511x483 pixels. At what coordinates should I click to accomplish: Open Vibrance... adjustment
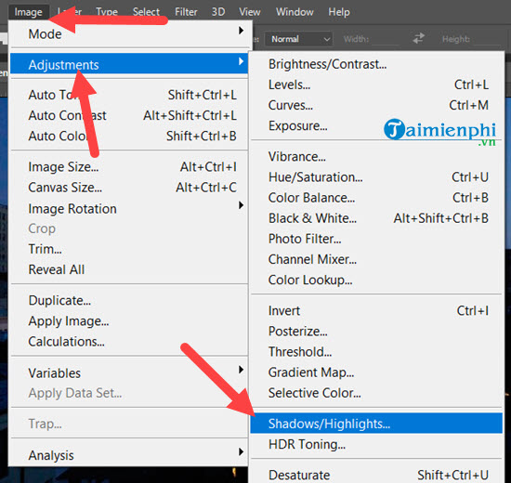376,157
